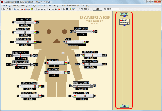The image size is (162, 111).
Task: Open the モーション(M) menu
Action: 45,6
